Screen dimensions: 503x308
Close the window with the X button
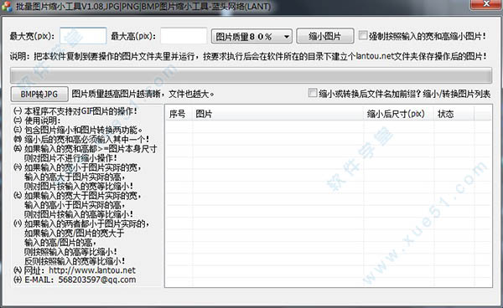tap(486, 4)
